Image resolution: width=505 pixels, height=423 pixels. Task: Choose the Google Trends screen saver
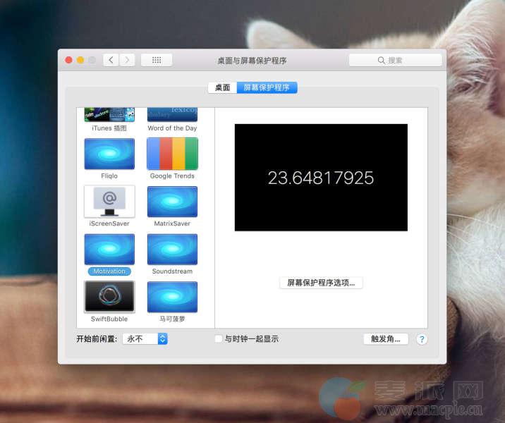(x=172, y=153)
